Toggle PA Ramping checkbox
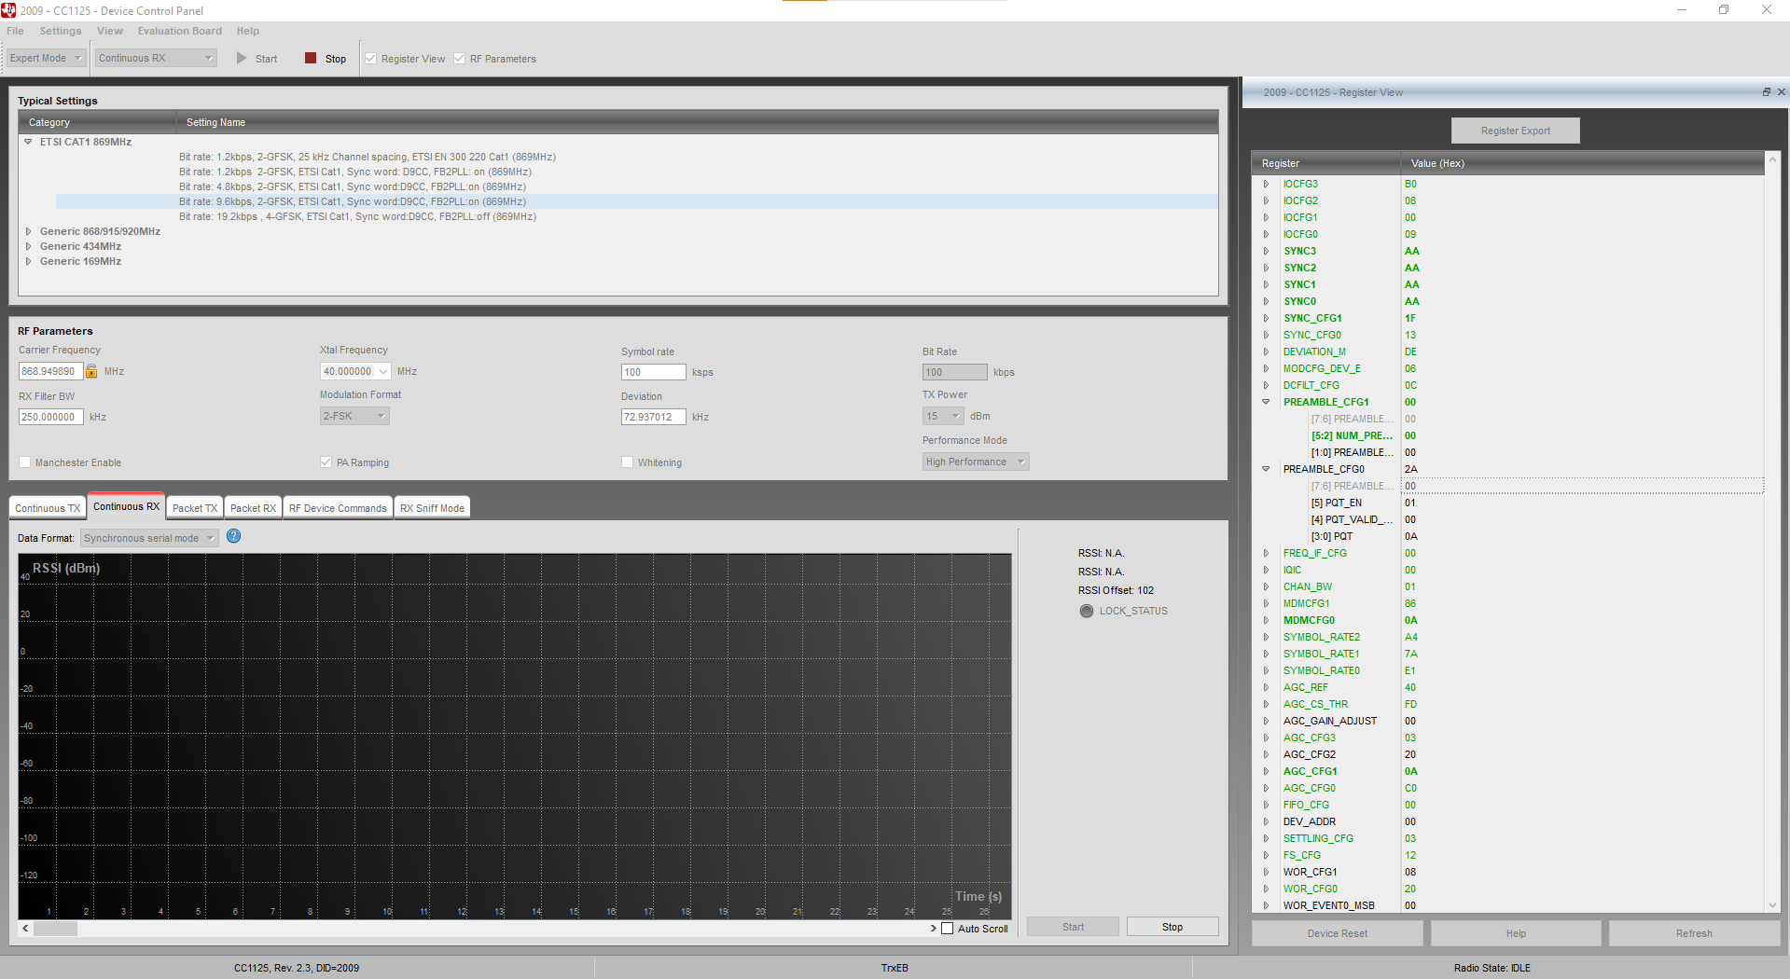Image resolution: width=1790 pixels, height=979 pixels. click(x=326, y=462)
